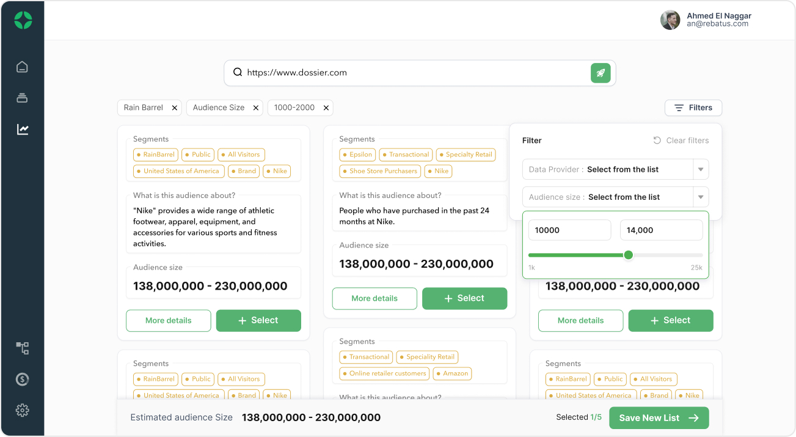Open the Filters button
This screenshot has width=796, height=437.
(x=693, y=108)
